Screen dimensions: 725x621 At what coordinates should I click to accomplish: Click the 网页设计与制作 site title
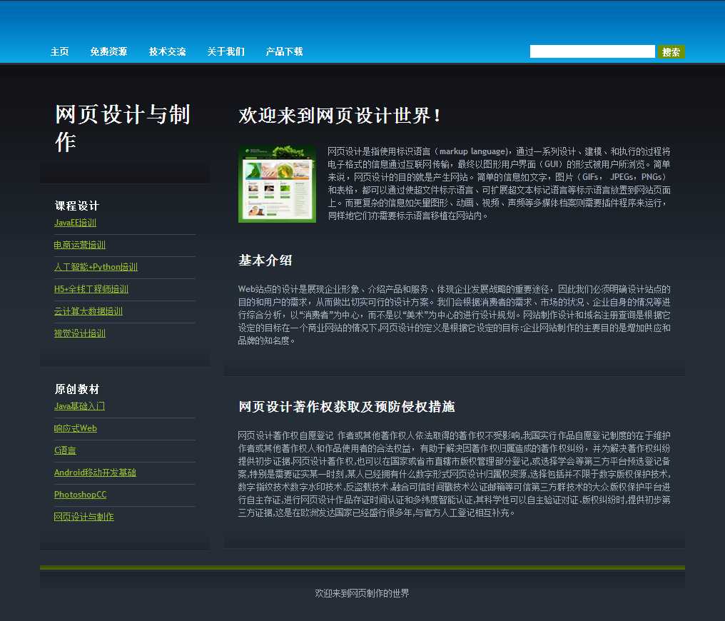click(x=122, y=128)
